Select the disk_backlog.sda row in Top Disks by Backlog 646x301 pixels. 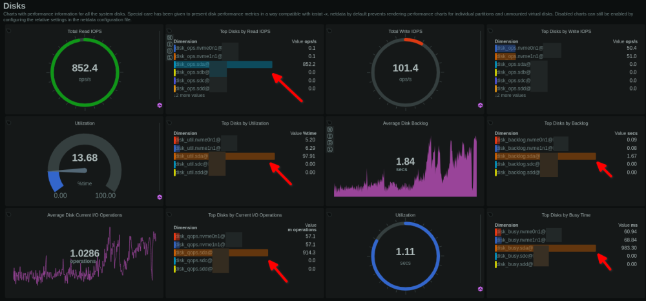pos(566,156)
